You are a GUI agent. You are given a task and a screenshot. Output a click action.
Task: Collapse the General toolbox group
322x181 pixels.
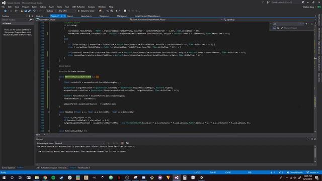[x=3, y=24]
